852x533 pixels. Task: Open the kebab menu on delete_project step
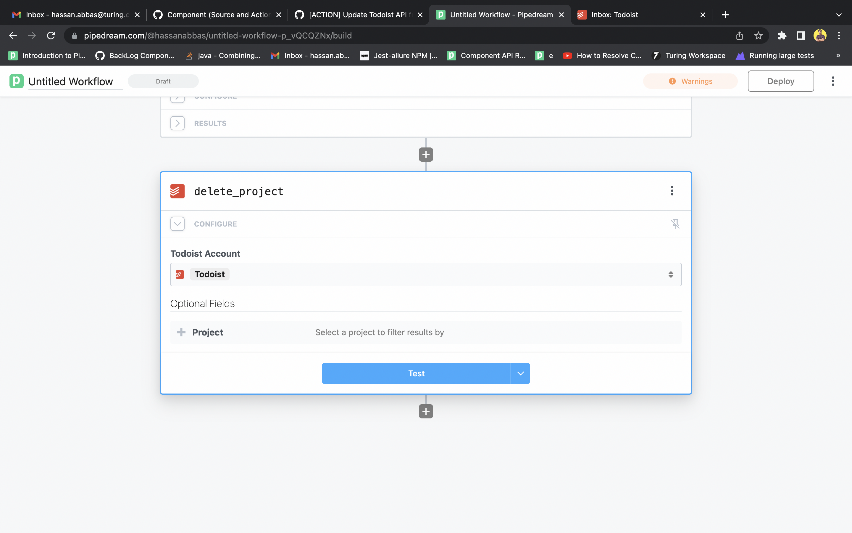point(672,191)
